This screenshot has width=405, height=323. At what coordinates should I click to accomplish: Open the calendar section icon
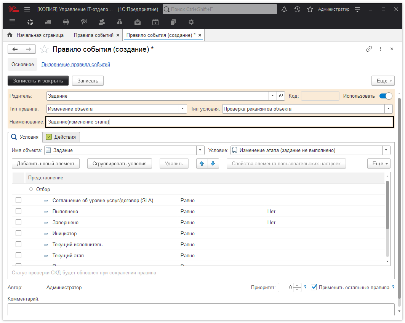coord(155,22)
